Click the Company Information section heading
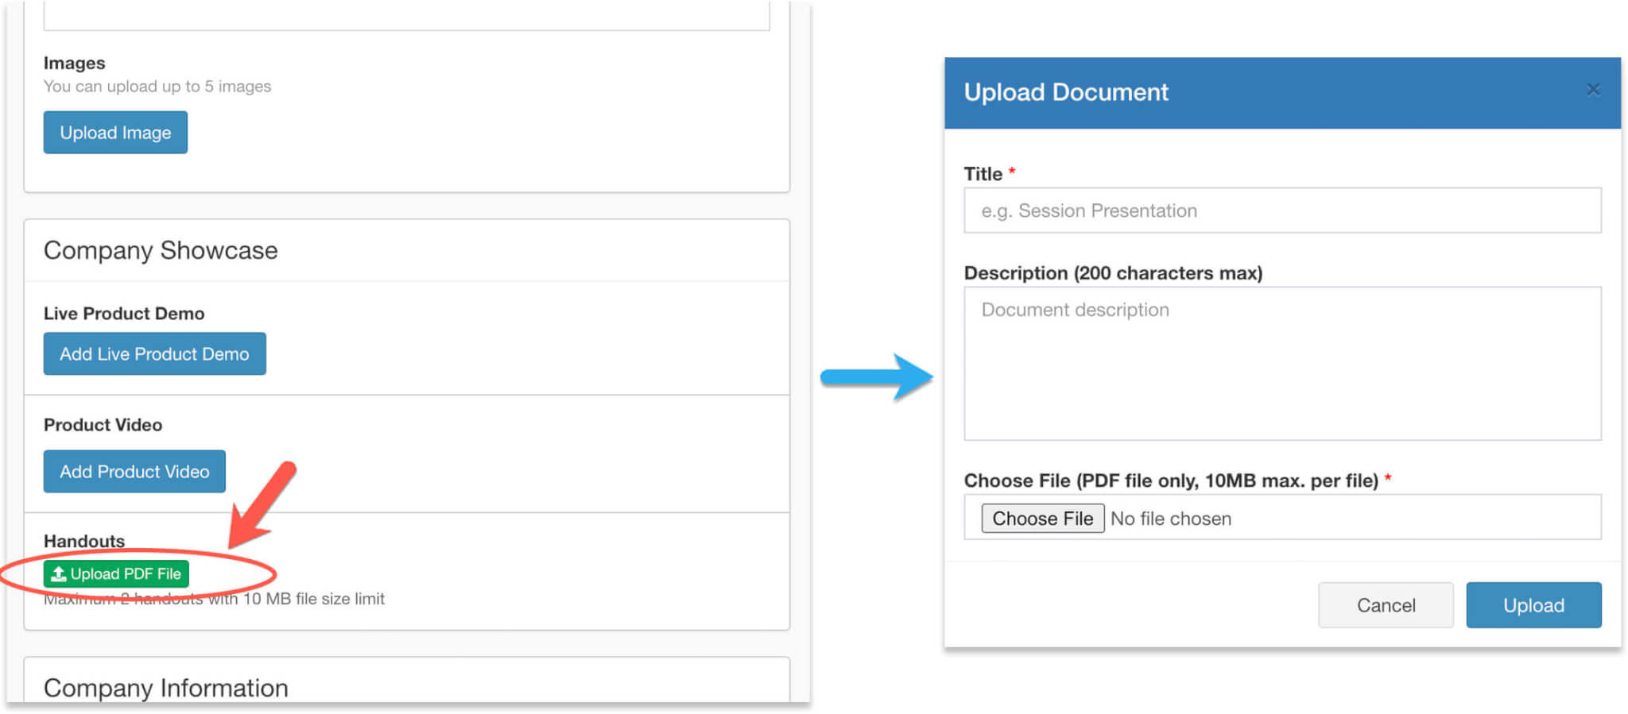This screenshot has height=714, width=1628. [x=165, y=688]
